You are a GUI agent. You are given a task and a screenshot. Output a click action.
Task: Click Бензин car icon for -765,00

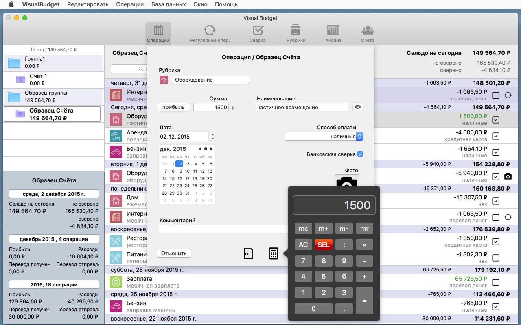coord(116,306)
